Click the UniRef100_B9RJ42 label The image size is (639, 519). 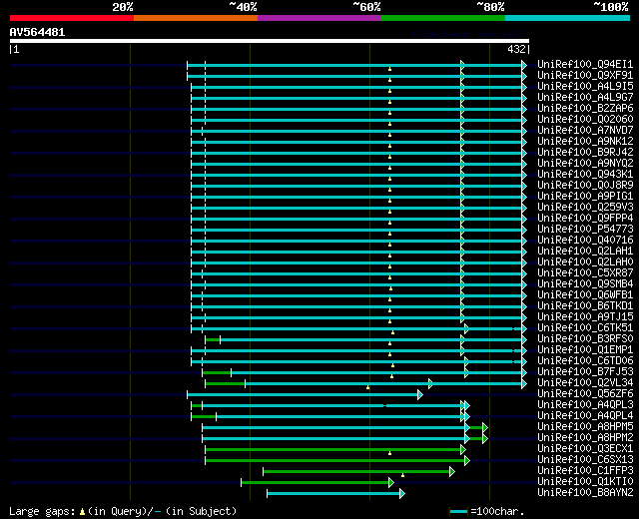tap(585, 153)
